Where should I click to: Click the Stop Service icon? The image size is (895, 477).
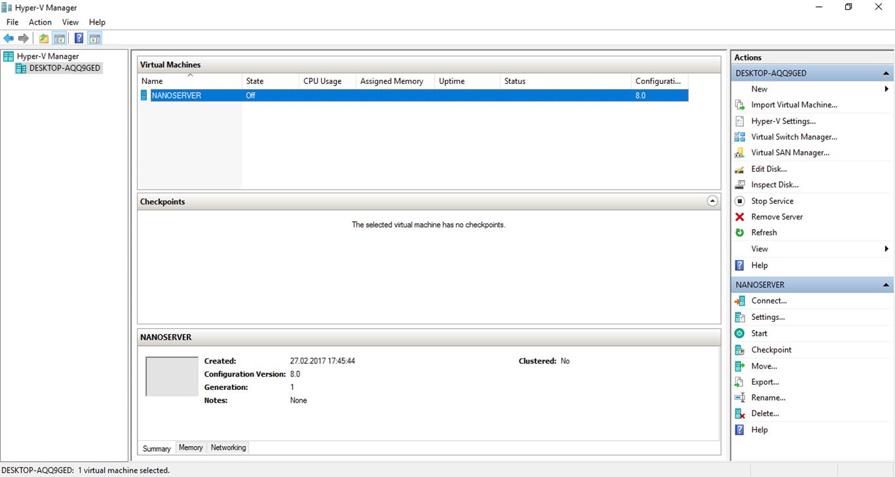click(x=740, y=201)
